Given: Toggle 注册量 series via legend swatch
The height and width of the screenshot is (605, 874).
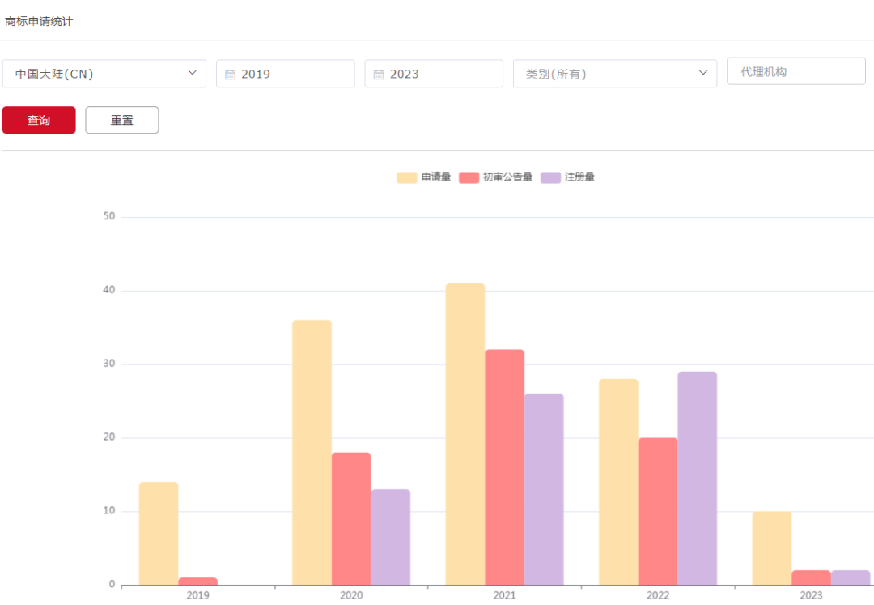Looking at the screenshot, I should (551, 177).
